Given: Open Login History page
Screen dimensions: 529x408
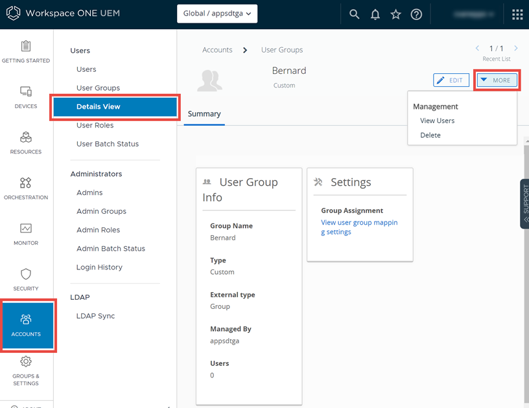Looking at the screenshot, I should point(99,267).
